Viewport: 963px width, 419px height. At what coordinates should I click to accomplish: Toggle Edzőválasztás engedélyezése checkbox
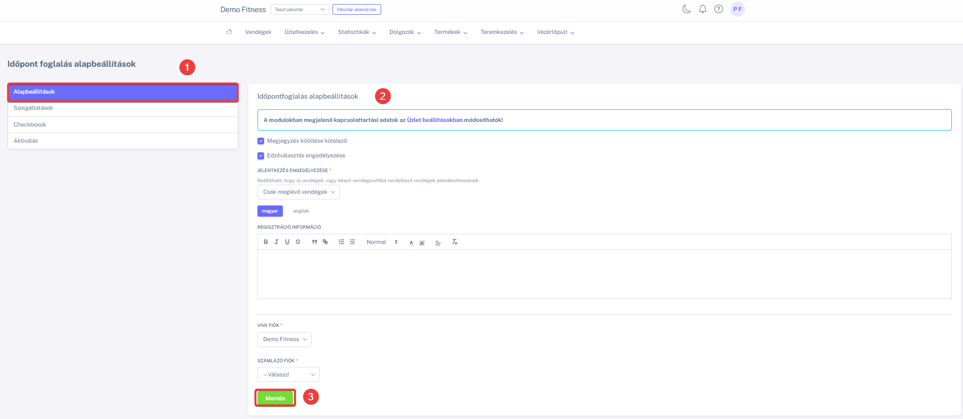pos(261,156)
